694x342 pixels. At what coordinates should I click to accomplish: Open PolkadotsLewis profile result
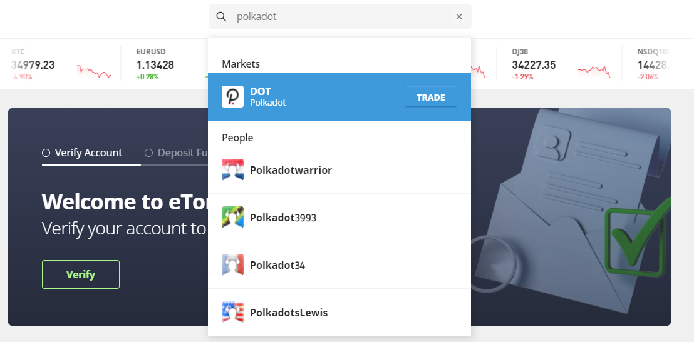(x=339, y=313)
